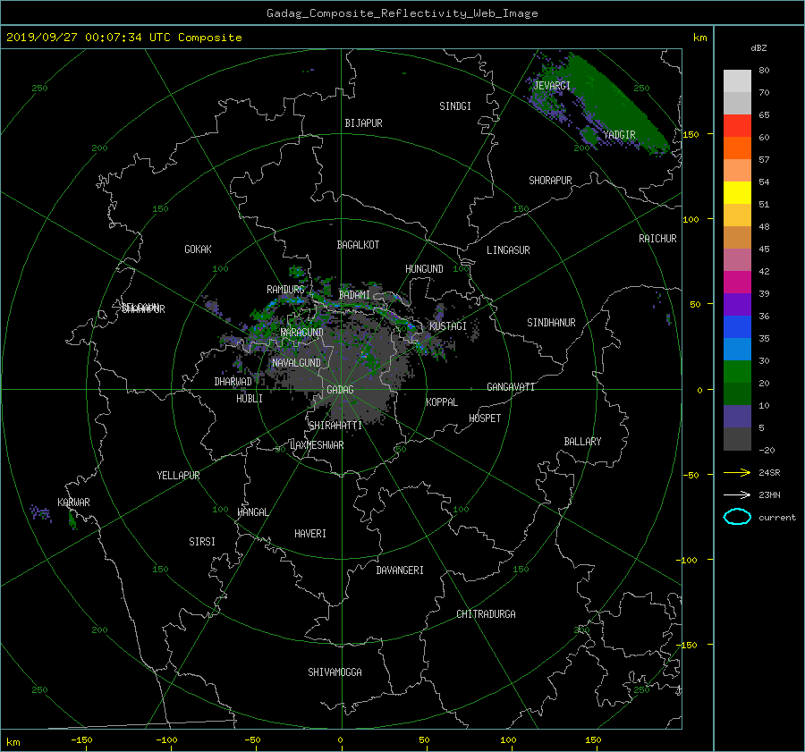The height and width of the screenshot is (752, 805).
Task: Click the LAXMESHWAR city label
Action: pos(317,445)
